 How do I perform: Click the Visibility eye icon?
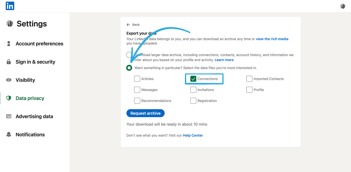pos(9,80)
